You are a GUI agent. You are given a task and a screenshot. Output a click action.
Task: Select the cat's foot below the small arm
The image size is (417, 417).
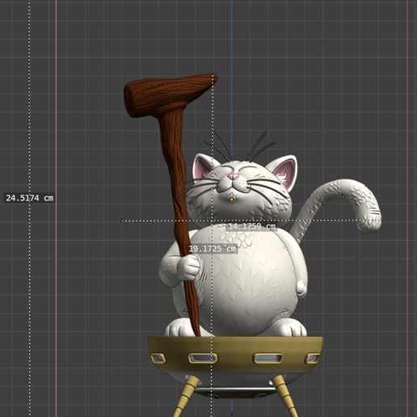(289, 327)
